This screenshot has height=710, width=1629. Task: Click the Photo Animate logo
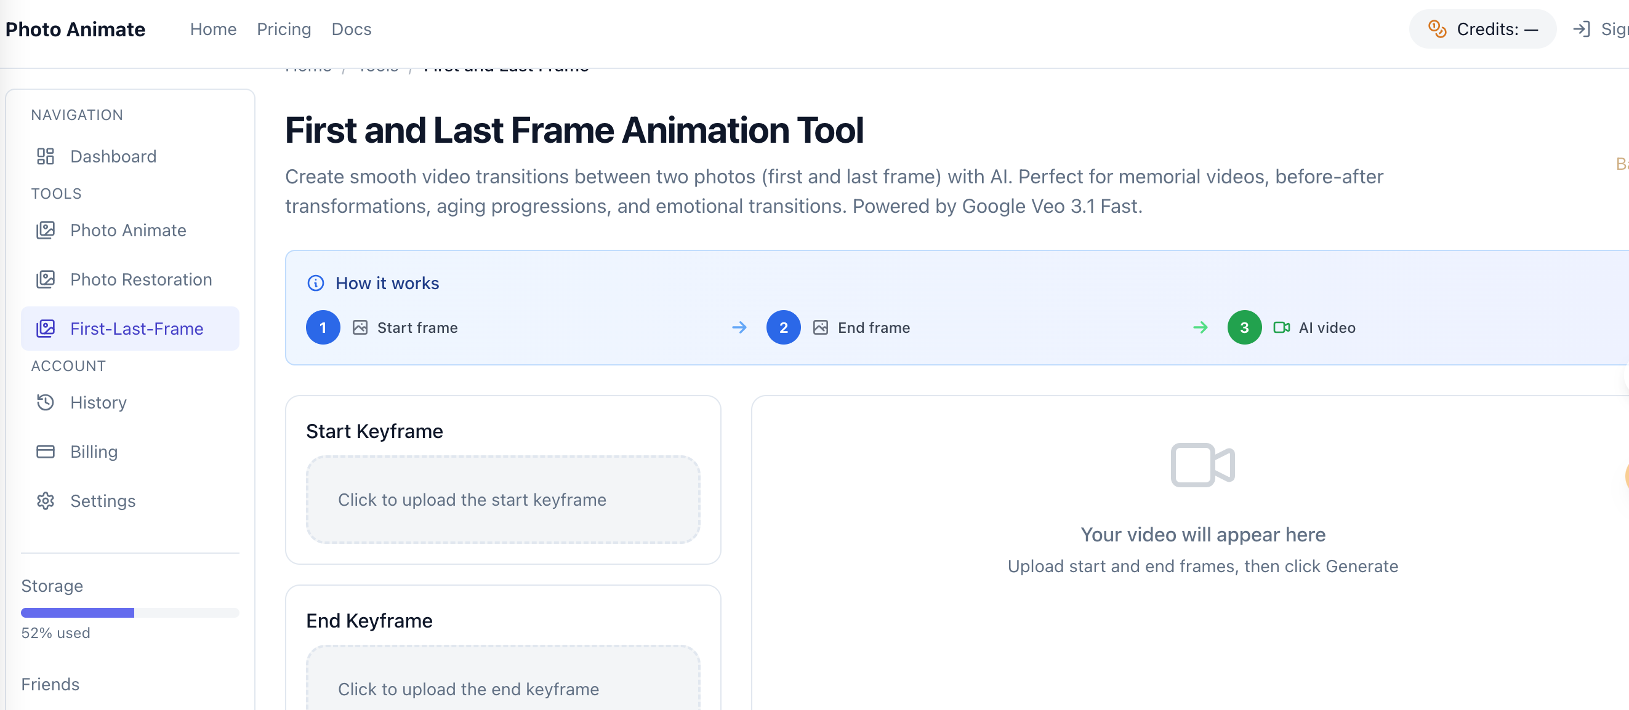point(75,29)
